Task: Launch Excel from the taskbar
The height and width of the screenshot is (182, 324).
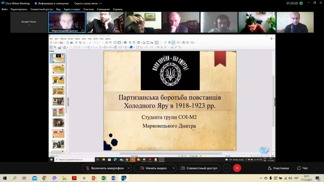Action: (104, 178)
